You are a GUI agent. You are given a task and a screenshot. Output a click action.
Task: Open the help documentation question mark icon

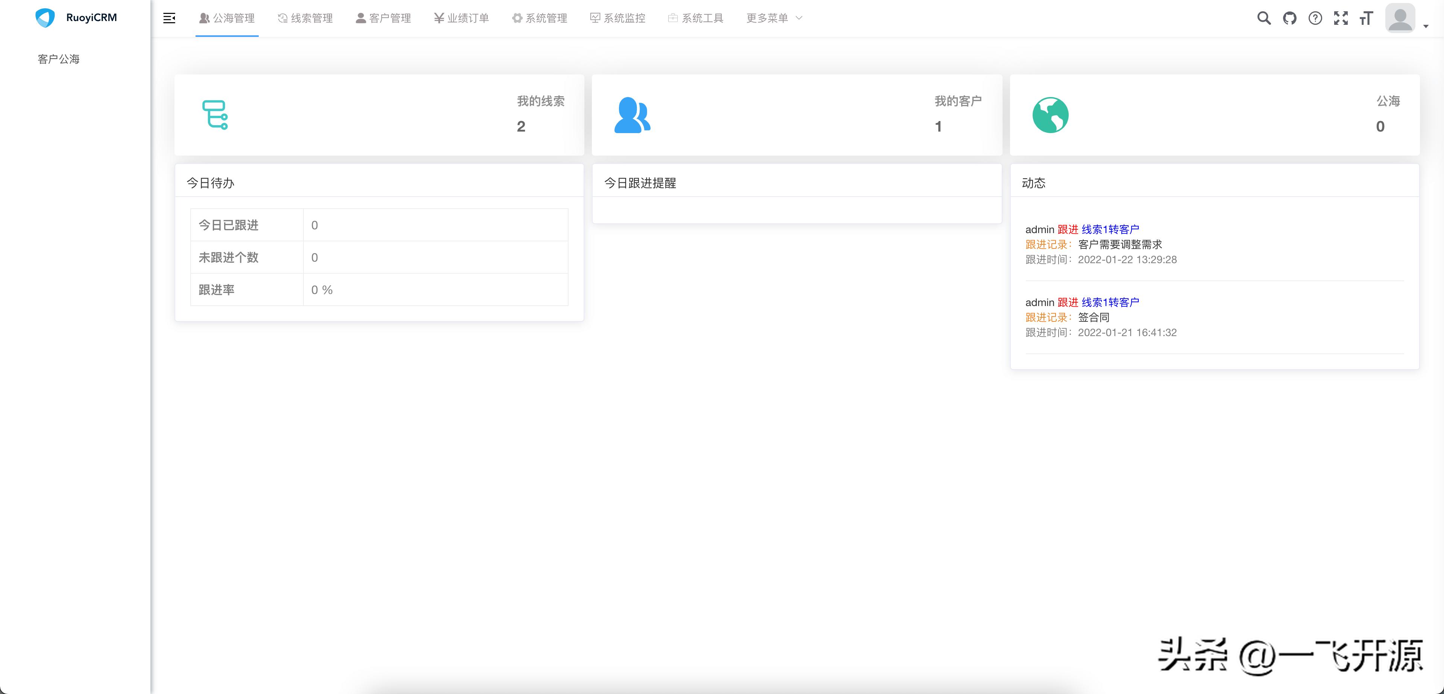1315,18
